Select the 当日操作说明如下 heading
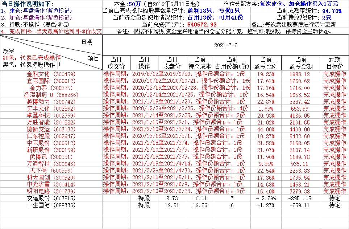349x229 pixels. click(x=28, y=4)
